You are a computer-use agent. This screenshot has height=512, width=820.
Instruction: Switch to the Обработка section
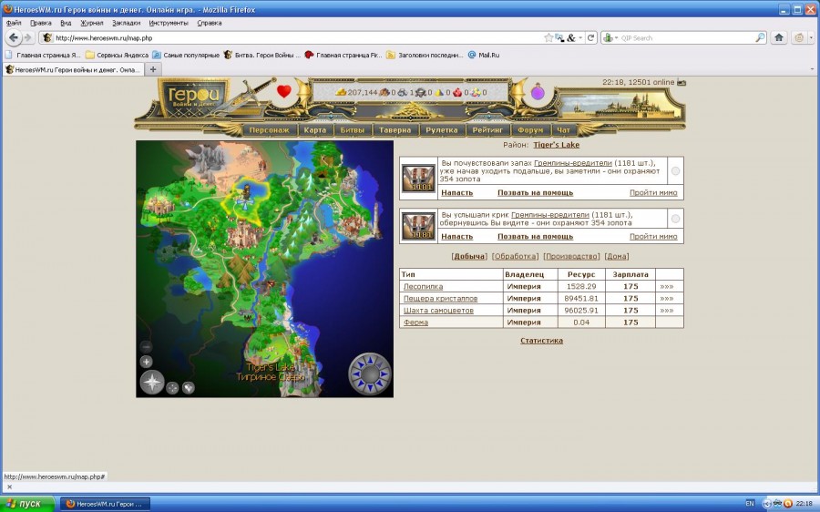click(515, 256)
